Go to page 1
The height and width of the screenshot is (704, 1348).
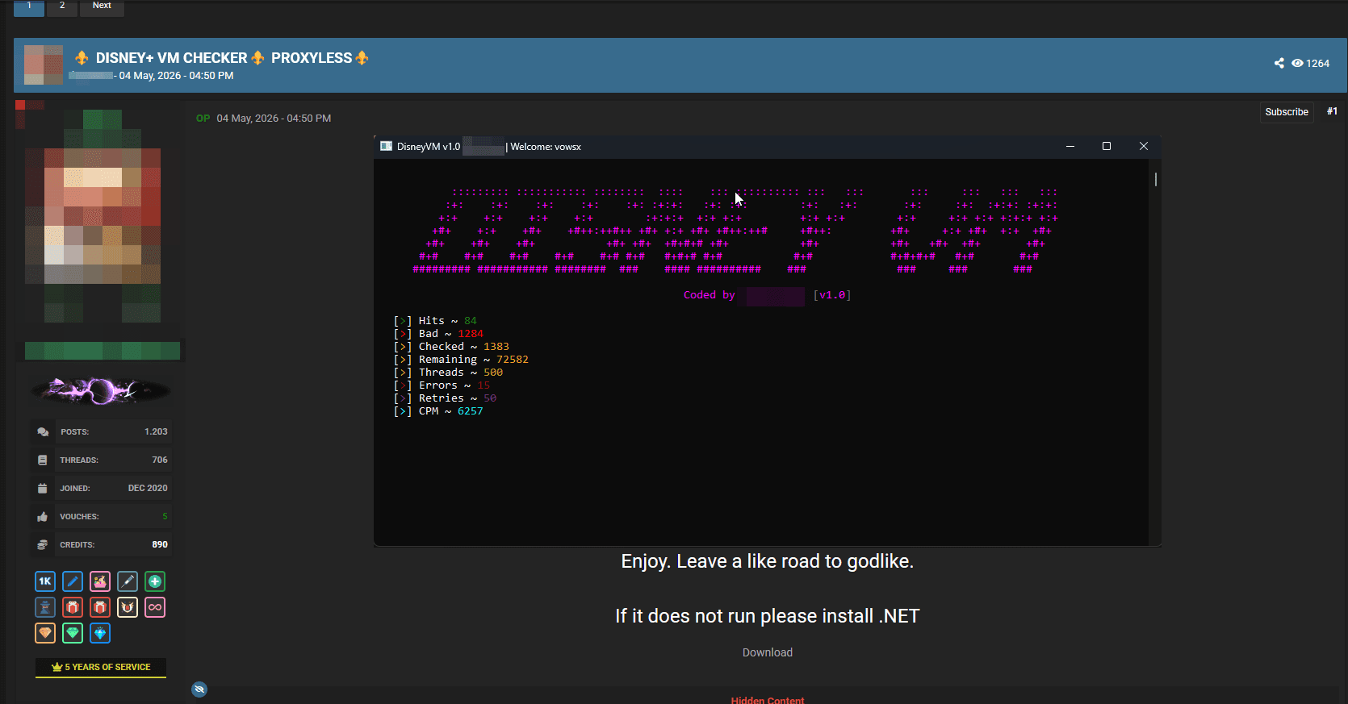point(29,6)
